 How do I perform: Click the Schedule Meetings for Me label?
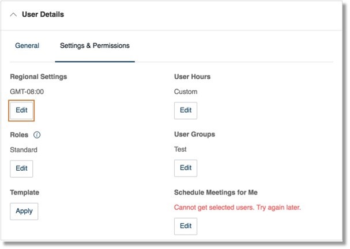216,193
